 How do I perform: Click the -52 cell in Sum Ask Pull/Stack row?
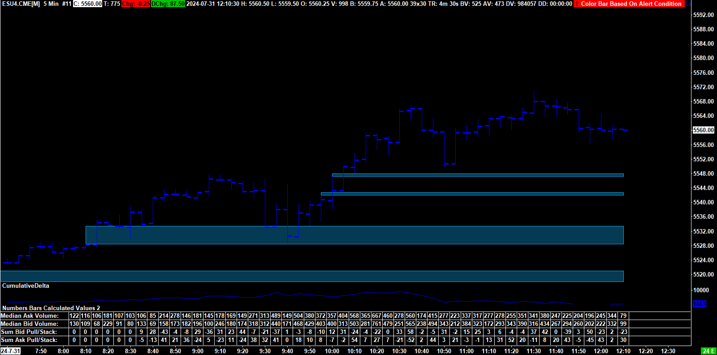pos(410,340)
